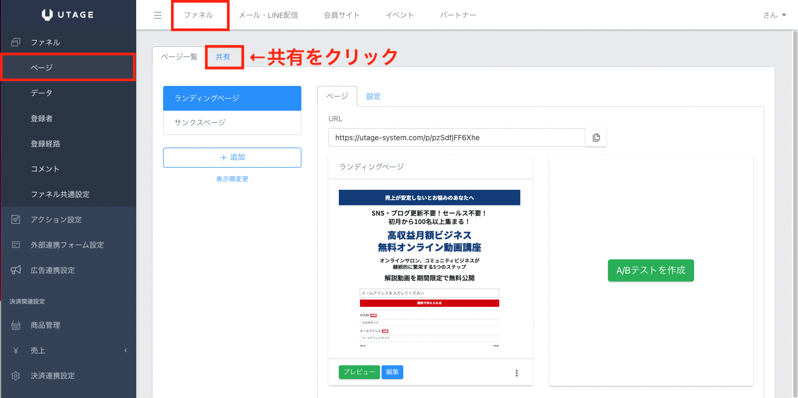Open 外部連携フォーム設定 via its form icon
798x398 pixels.
(16, 245)
